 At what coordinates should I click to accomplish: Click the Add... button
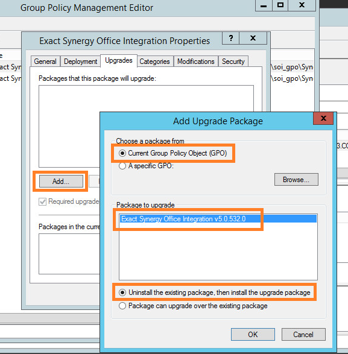[x=61, y=182]
